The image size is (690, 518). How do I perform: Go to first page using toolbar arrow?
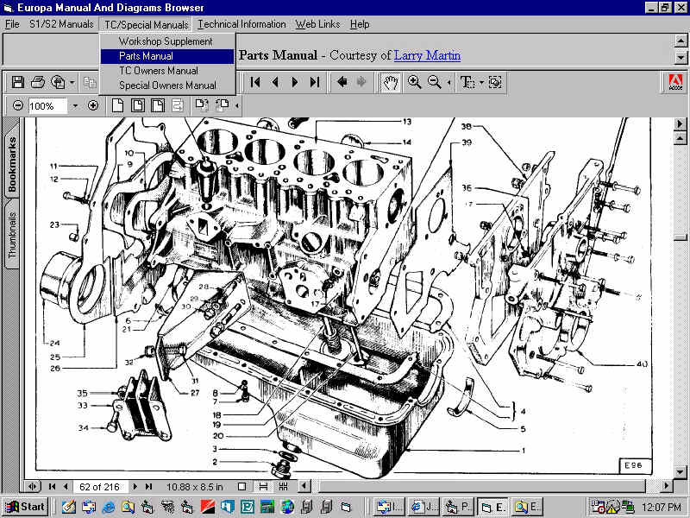[256, 82]
